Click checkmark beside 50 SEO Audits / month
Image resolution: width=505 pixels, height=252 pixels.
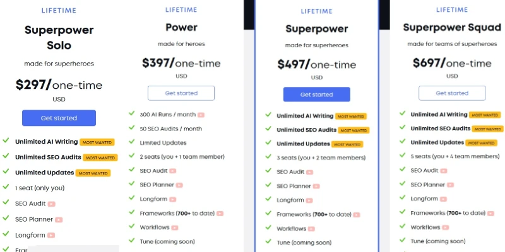[131, 128]
